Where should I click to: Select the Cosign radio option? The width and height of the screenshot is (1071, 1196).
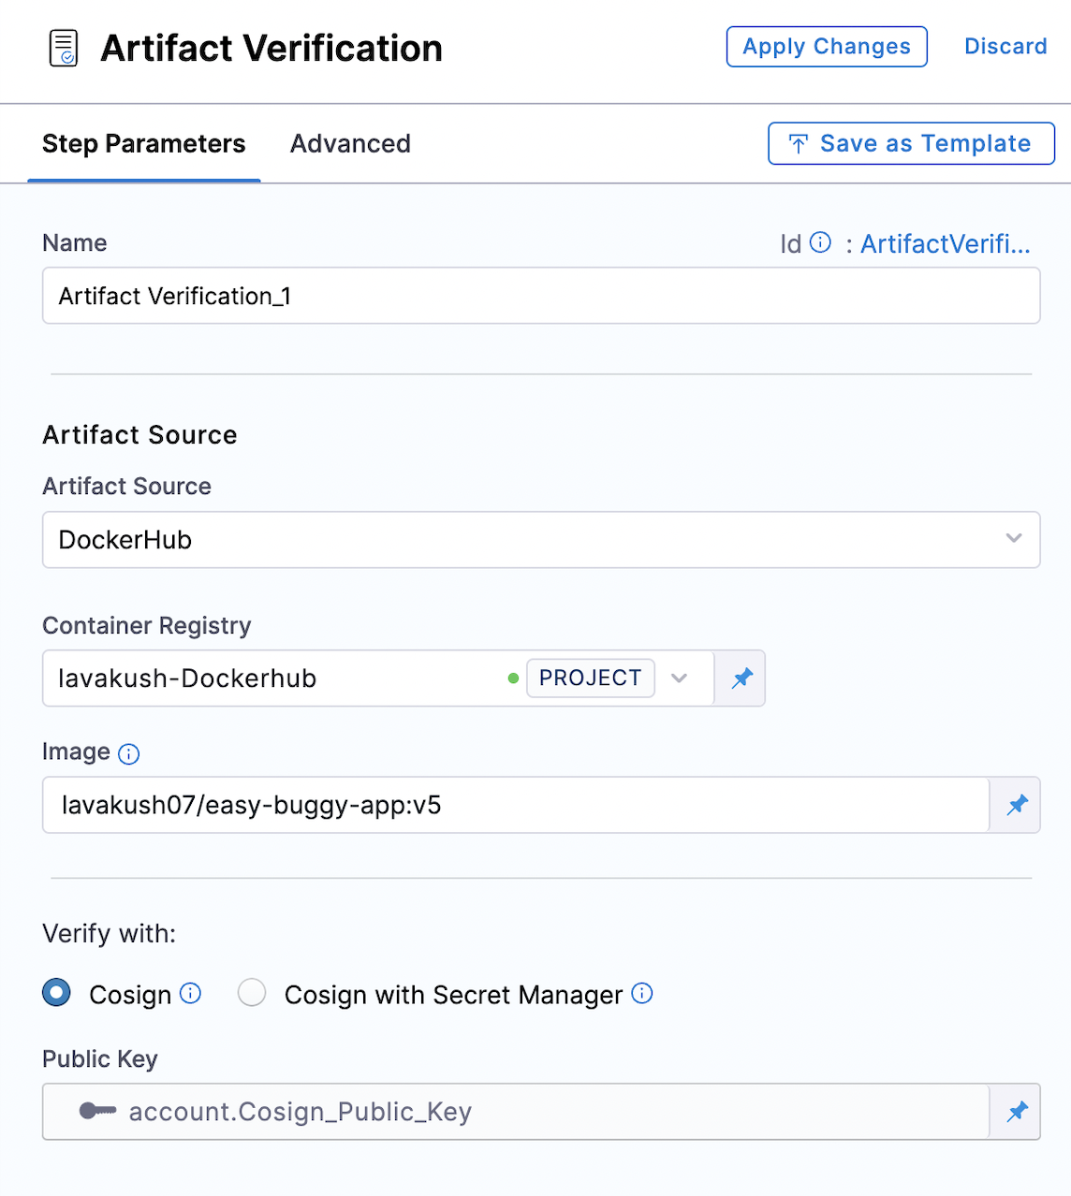click(56, 992)
